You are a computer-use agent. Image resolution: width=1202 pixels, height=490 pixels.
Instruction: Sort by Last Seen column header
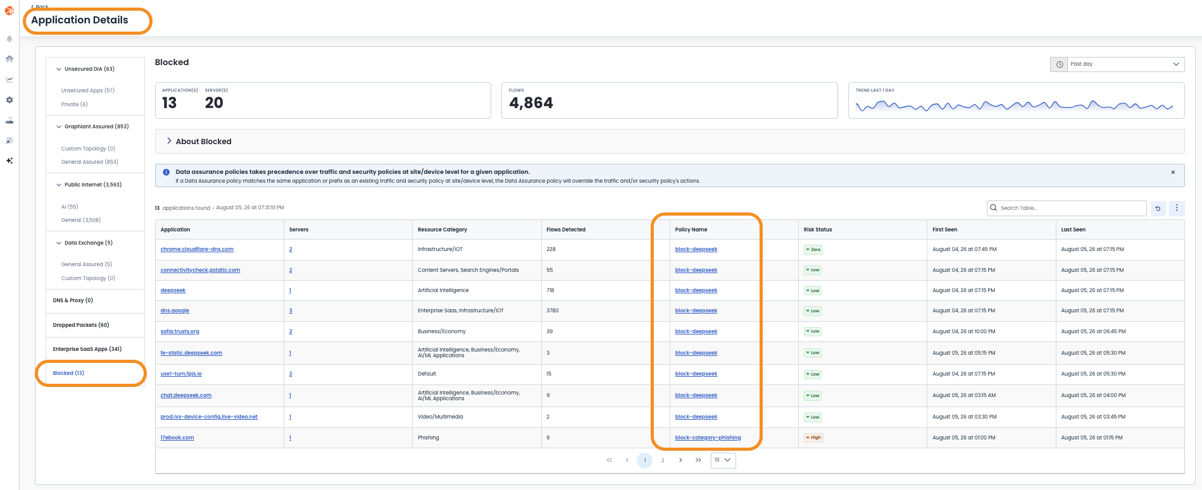pyautogui.click(x=1073, y=230)
